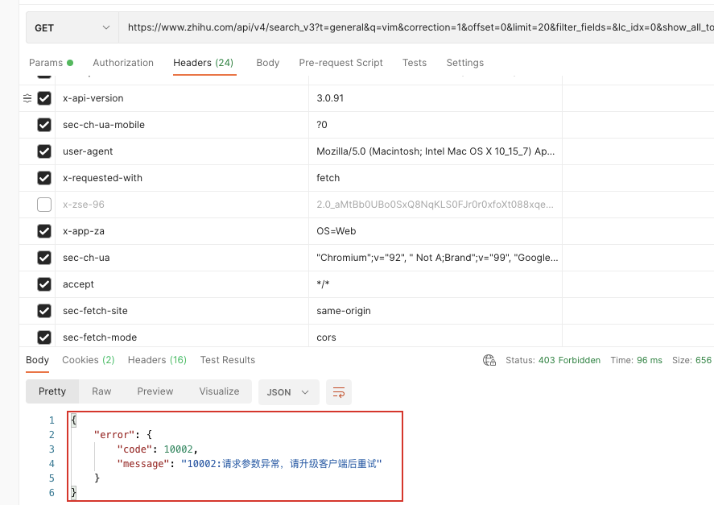This screenshot has width=714, height=505.
Task: Click the "error" key in response
Action: [x=114, y=435]
